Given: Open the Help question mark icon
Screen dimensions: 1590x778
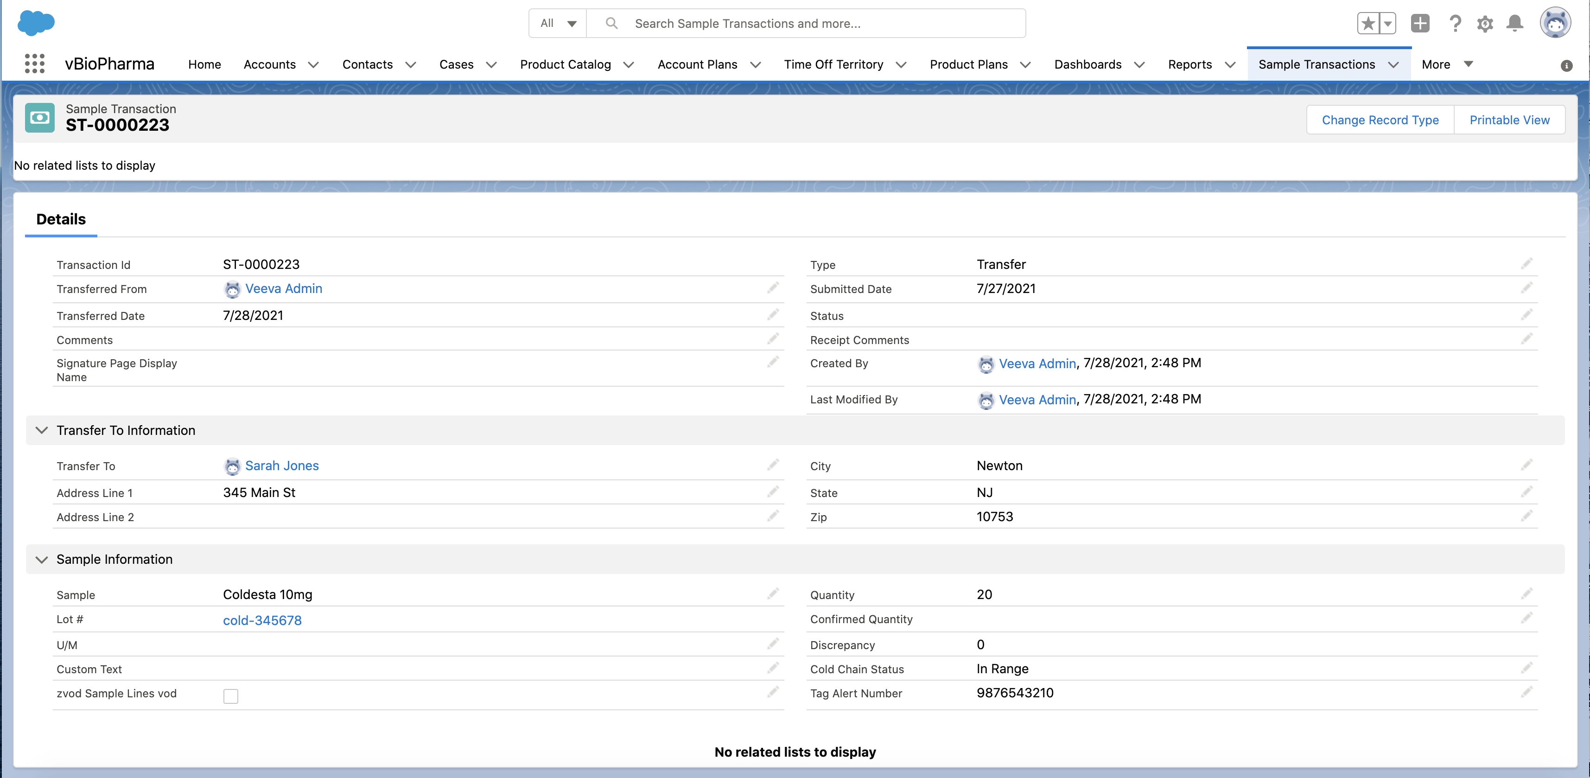Looking at the screenshot, I should 1455,24.
